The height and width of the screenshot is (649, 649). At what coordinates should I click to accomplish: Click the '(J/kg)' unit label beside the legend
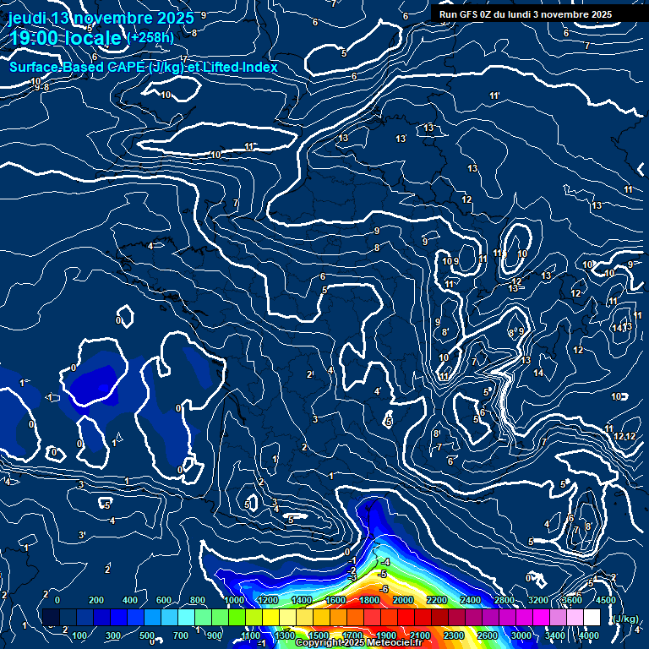coord(625,619)
